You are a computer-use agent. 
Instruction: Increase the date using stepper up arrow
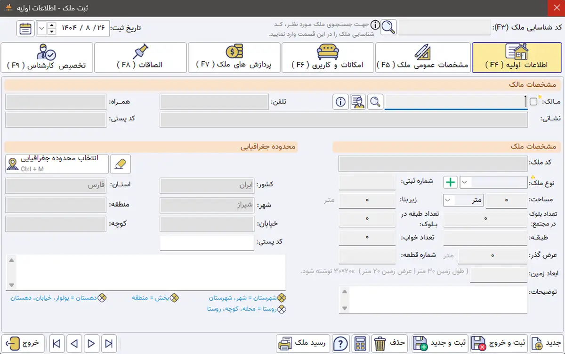coord(52,25)
